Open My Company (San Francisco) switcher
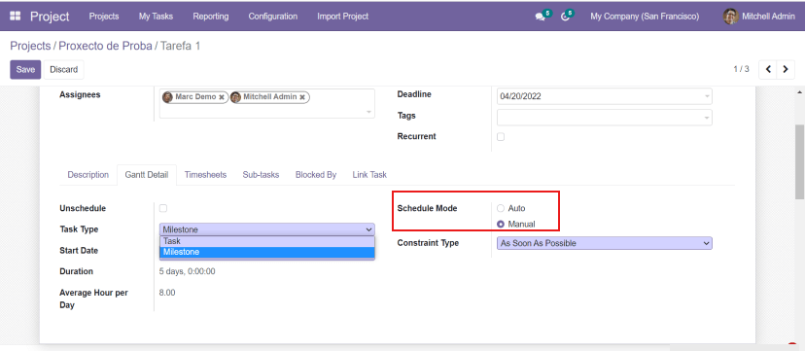The height and width of the screenshot is (351, 805). pos(645,17)
